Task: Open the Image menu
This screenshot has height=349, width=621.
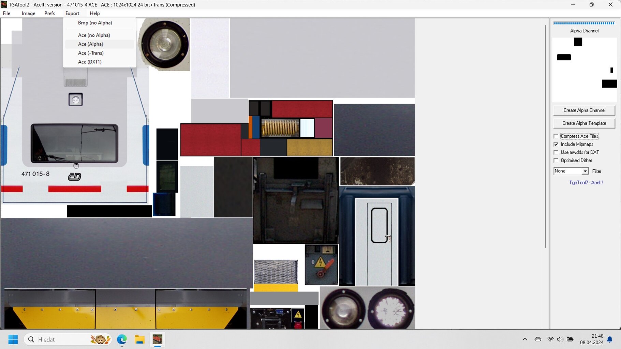Action: [28, 13]
